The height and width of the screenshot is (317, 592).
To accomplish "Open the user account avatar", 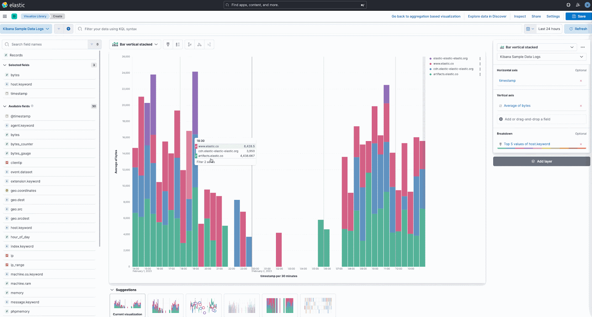I will 587,5.
